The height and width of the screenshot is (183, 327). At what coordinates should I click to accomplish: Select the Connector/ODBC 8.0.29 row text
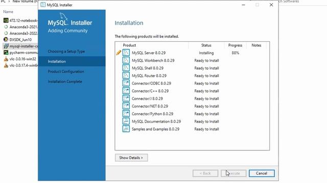151,83
